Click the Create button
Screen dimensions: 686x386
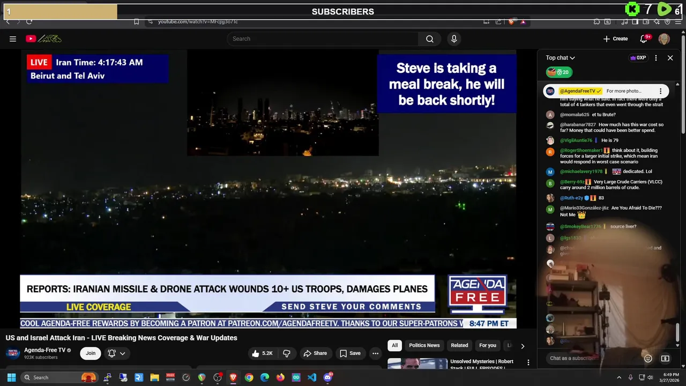[x=615, y=39]
